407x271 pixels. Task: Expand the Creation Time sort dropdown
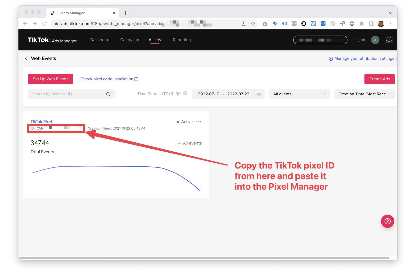click(365, 94)
